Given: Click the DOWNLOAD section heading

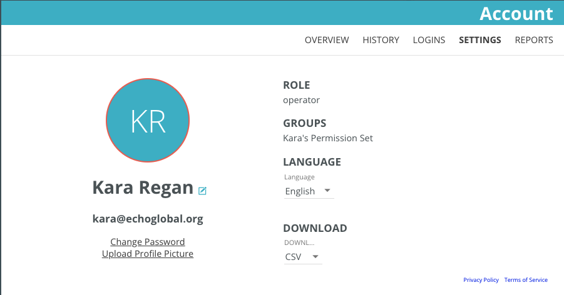Looking at the screenshot, I should [x=315, y=228].
